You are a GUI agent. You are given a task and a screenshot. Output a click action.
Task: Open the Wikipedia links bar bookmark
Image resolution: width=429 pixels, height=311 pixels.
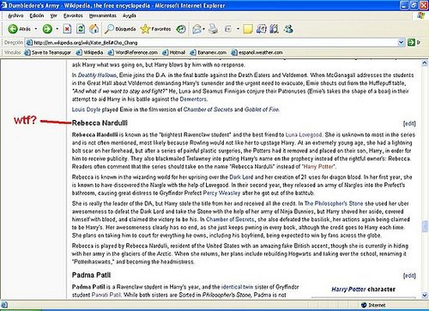point(89,52)
